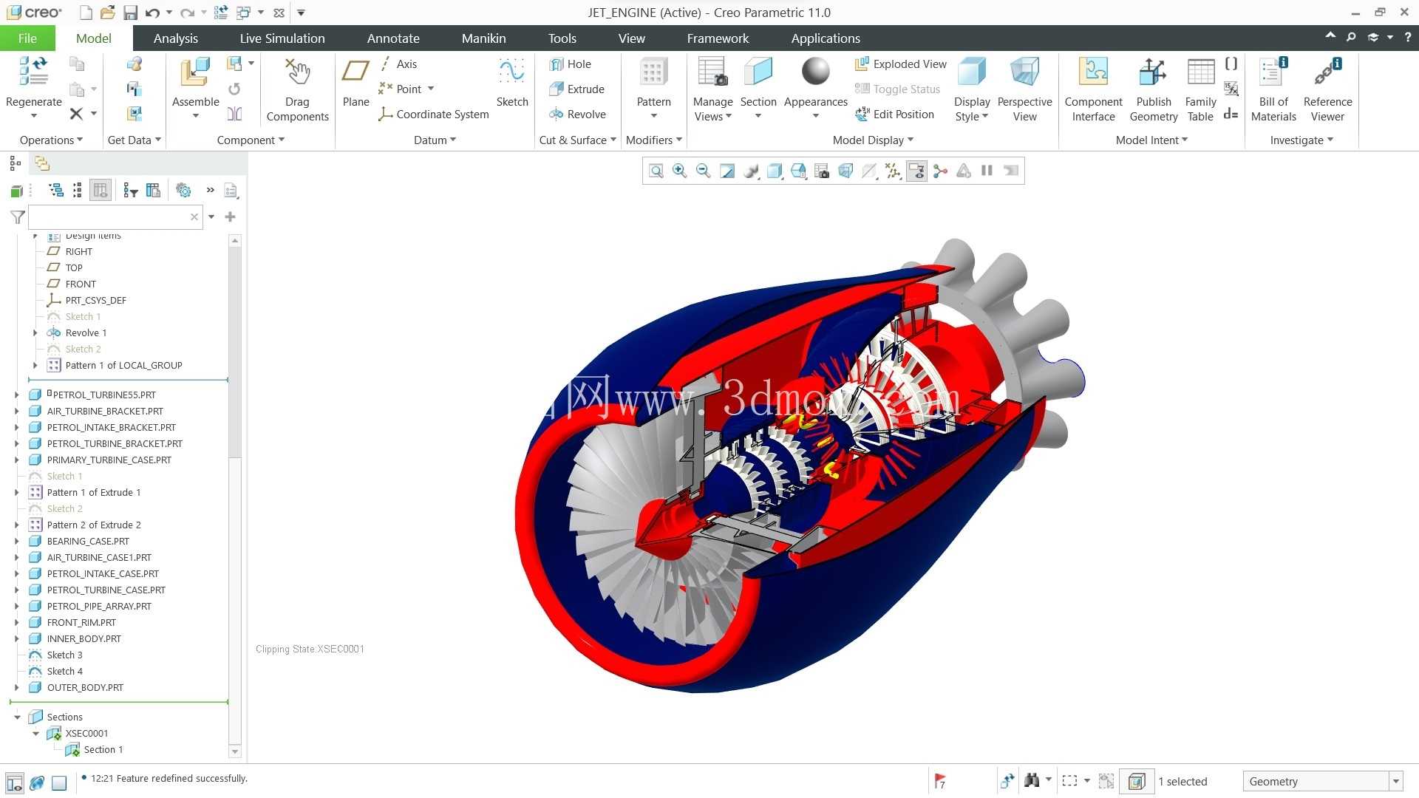Image resolution: width=1419 pixels, height=798 pixels.
Task: Click the Zoom In icon in graphics toolbar
Action: point(679,171)
